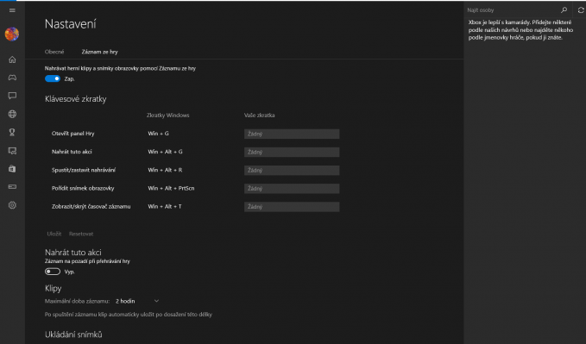This screenshot has width=586, height=344.
Task: Open the Achievements trophy icon
Action: 12,132
